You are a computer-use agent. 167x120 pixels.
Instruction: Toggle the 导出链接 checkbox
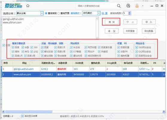tap(55, 56)
